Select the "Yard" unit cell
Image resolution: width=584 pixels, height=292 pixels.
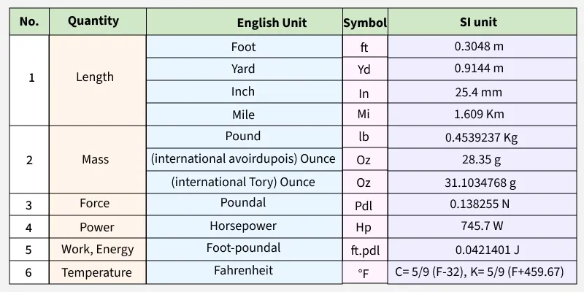tap(243, 69)
